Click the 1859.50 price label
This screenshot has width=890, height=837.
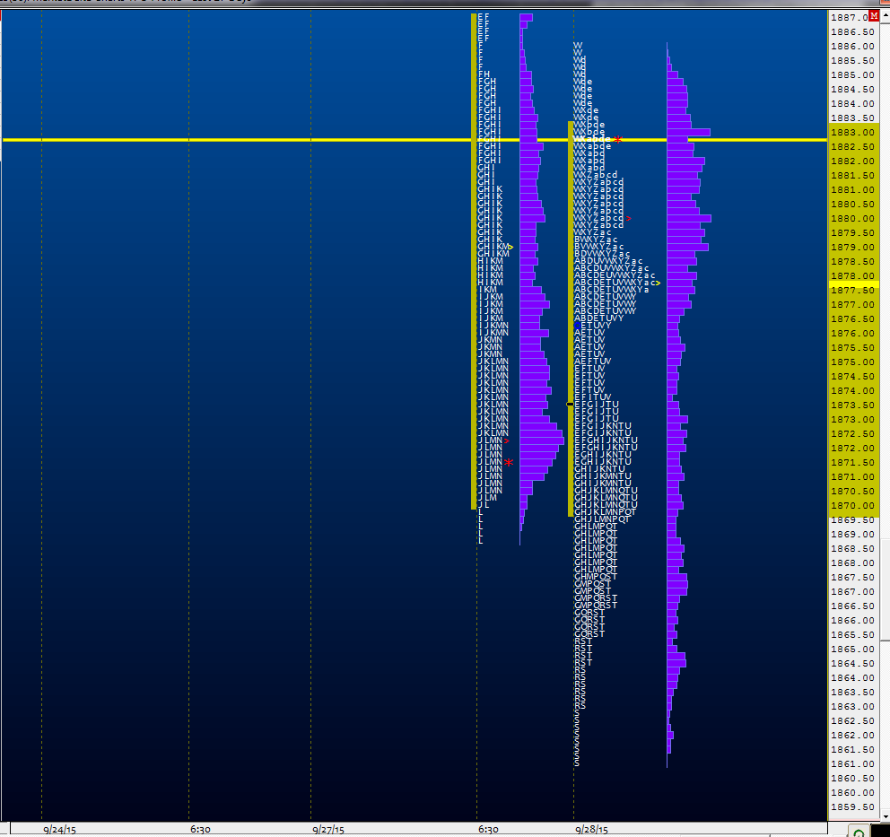[852, 806]
